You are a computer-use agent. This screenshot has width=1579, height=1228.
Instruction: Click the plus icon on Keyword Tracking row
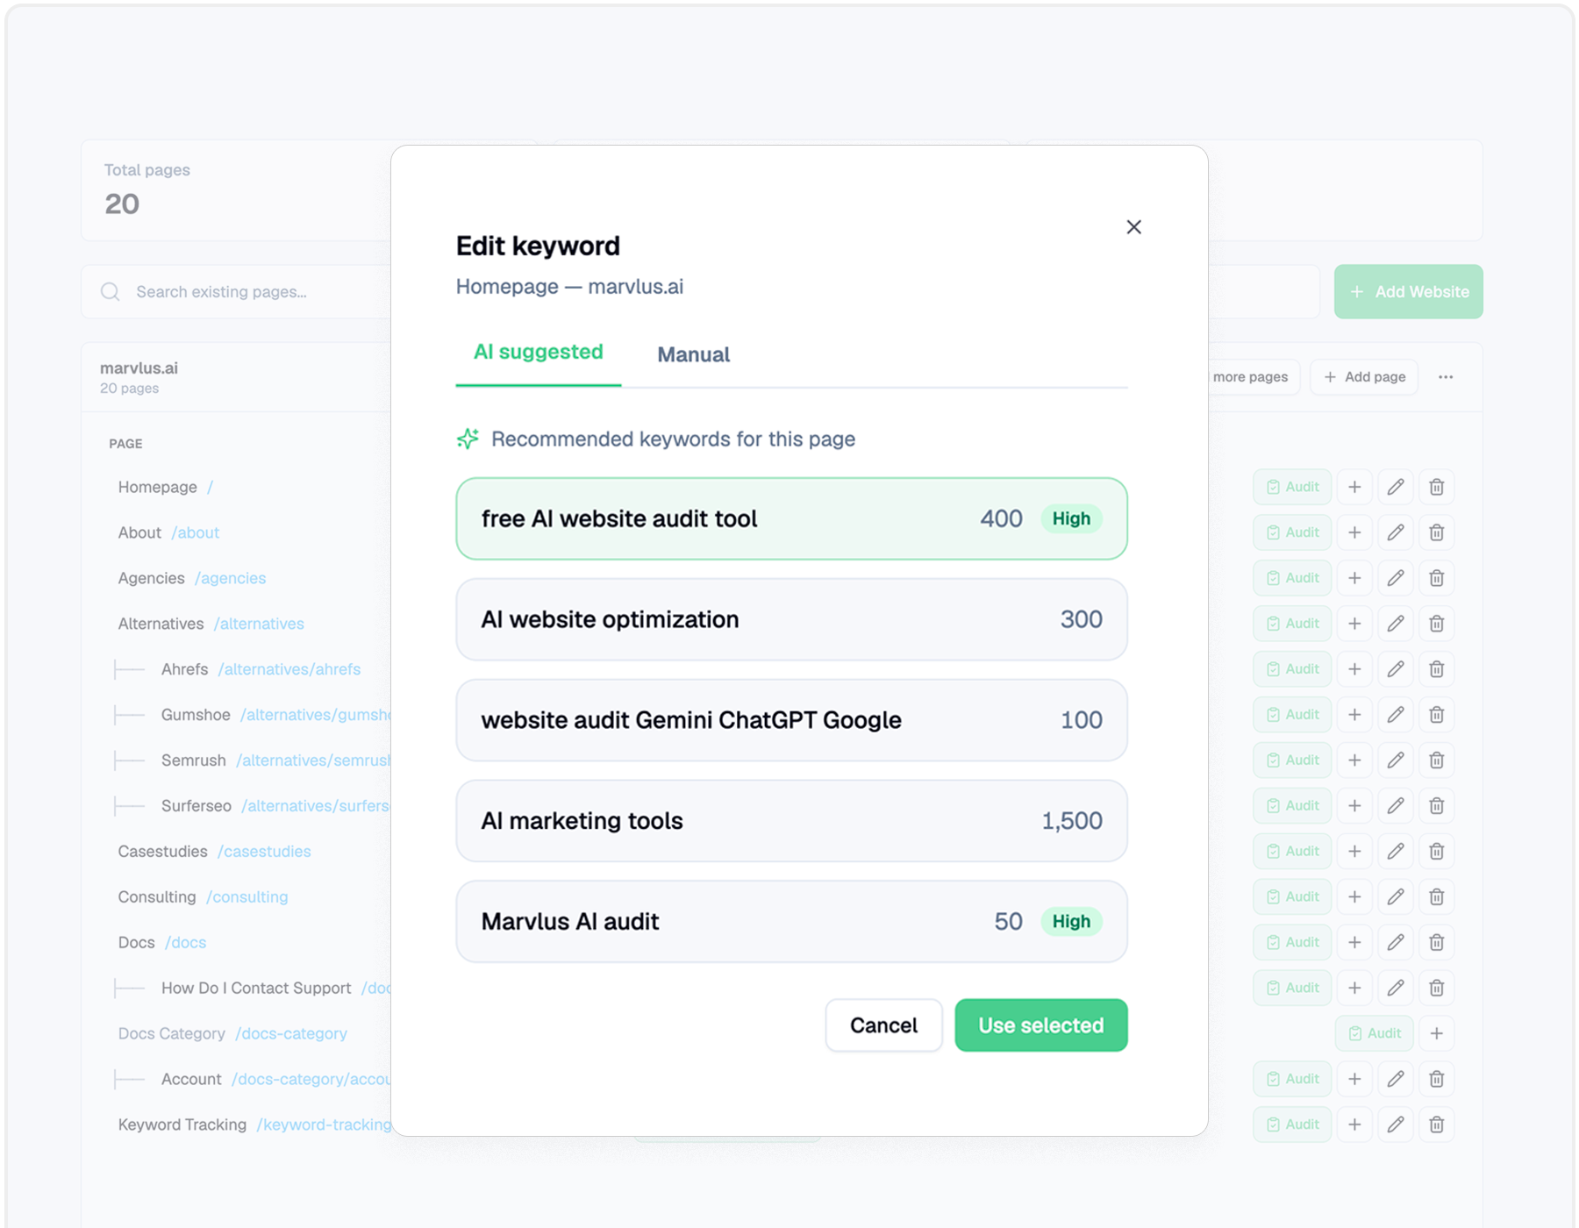(x=1354, y=1124)
